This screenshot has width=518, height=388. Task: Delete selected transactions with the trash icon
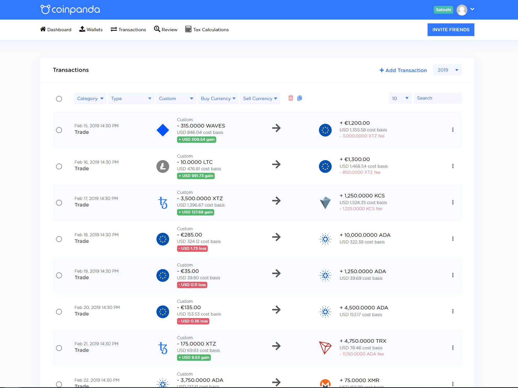291,98
